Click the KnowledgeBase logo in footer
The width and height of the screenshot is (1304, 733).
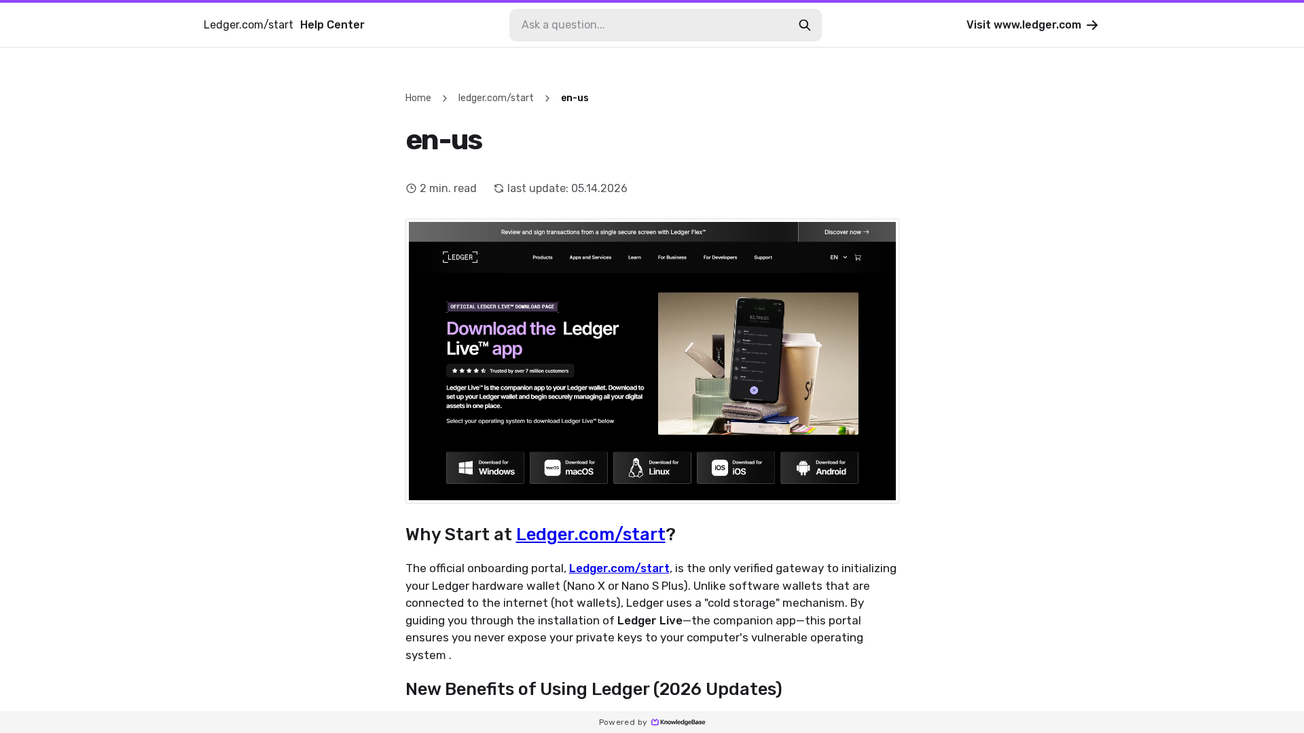tap(678, 722)
